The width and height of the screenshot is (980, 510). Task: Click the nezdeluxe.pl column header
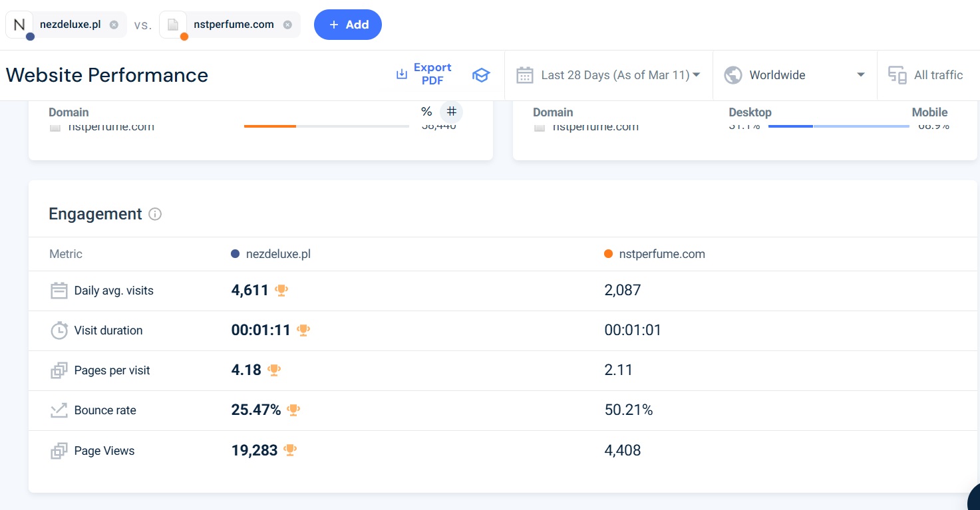(277, 254)
